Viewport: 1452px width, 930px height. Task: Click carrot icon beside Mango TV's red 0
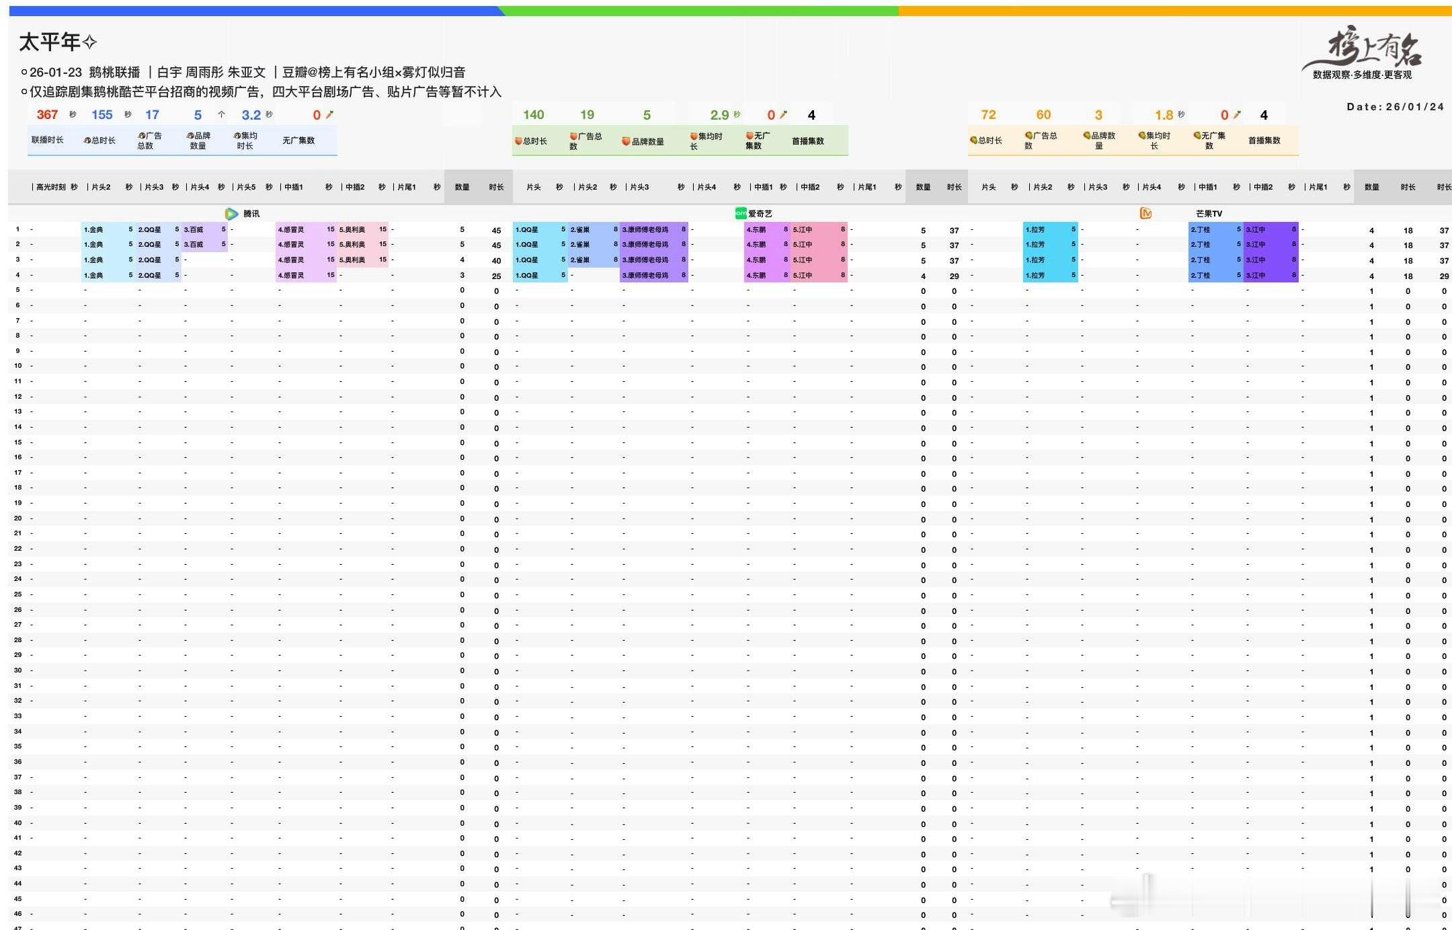(x=1238, y=115)
